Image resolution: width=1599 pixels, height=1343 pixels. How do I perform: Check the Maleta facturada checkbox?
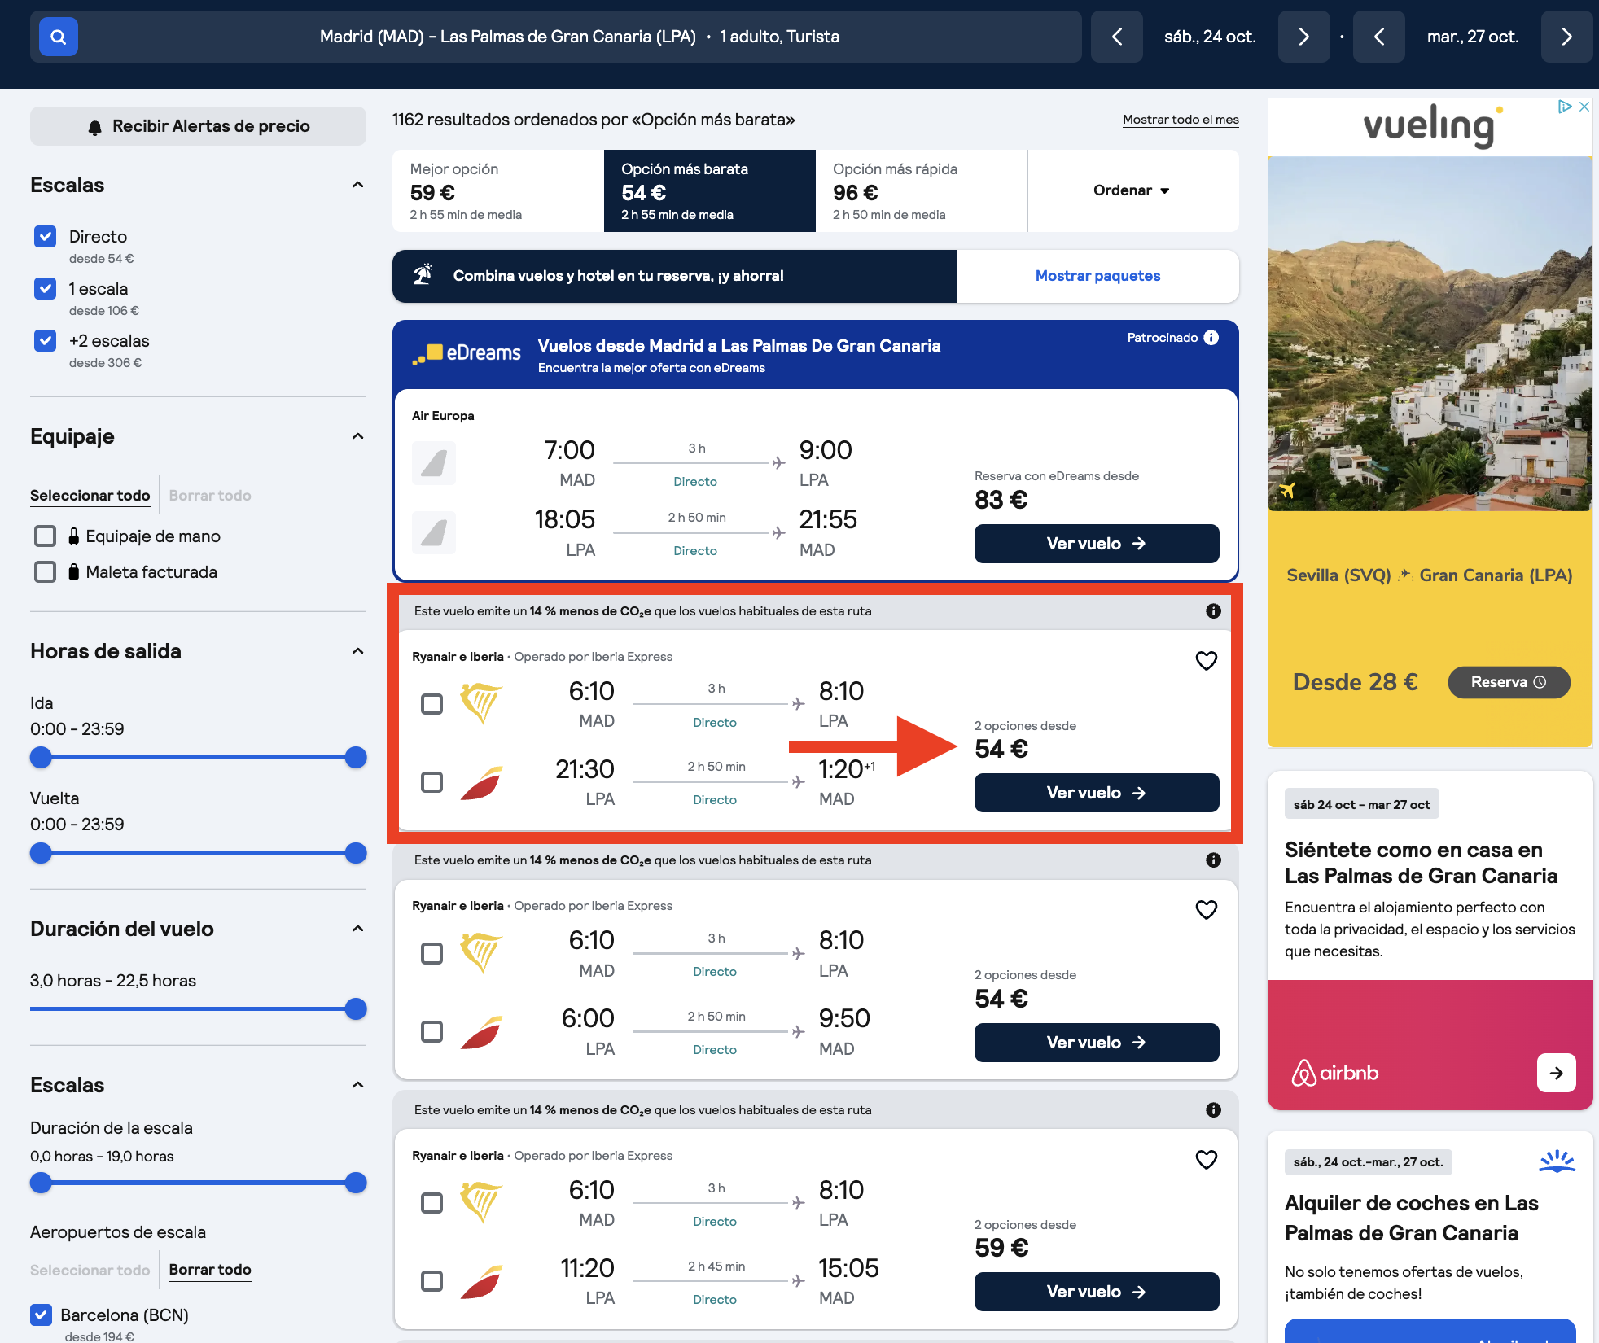click(x=46, y=572)
